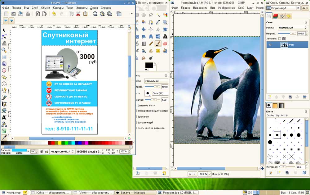Choose the spiral drawing tool in Inkscape
This screenshot has height=195, width=310.
[x=4, y=84]
